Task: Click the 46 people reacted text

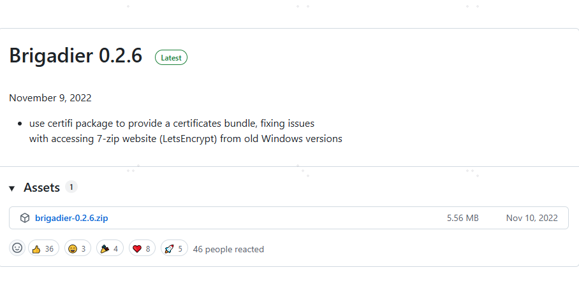Action: [228, 249]
